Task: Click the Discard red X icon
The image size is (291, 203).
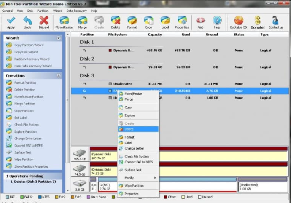Action: pyautogui.click(x=44, y=21)
